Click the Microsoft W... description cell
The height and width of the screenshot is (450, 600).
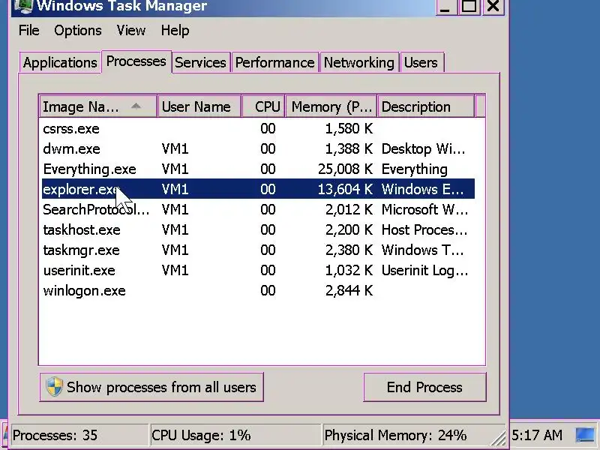click(x=424, y=209)
